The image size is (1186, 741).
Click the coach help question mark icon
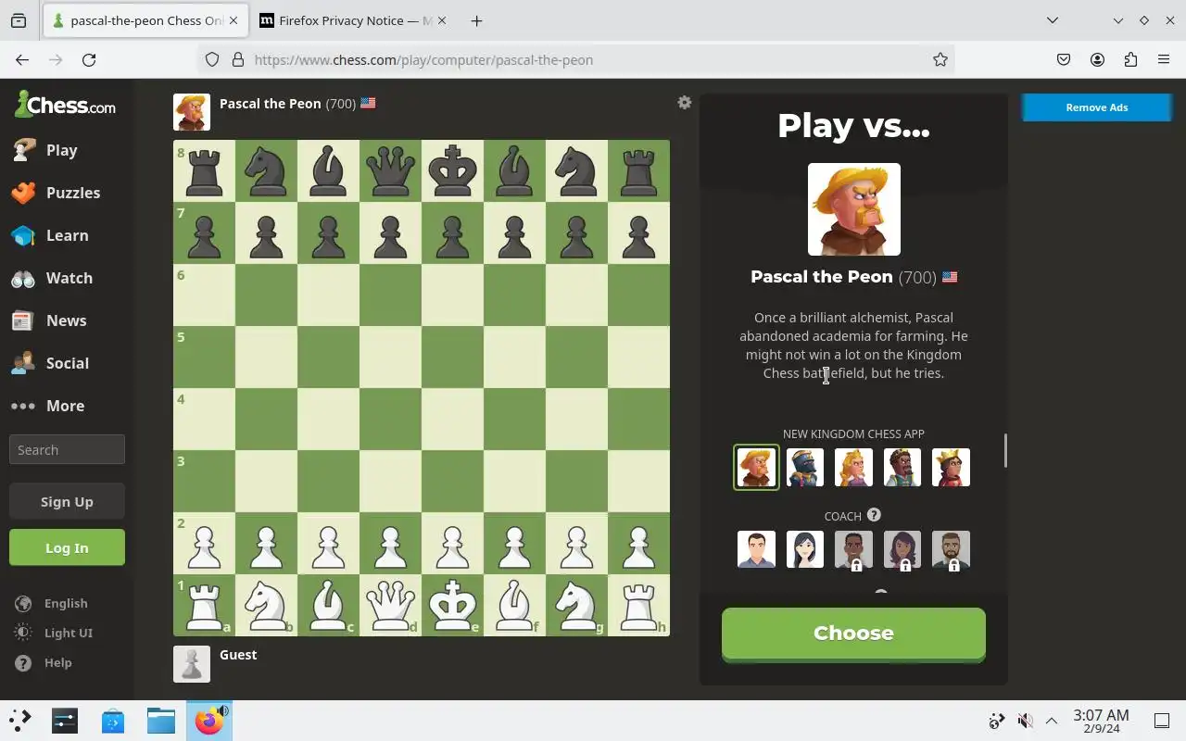pos(874,515)
